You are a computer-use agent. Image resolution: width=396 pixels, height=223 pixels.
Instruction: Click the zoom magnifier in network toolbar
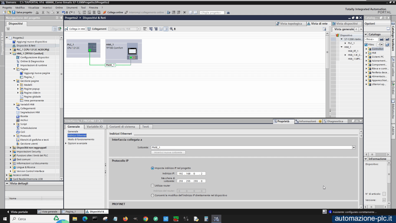click(x=172, y=29)
